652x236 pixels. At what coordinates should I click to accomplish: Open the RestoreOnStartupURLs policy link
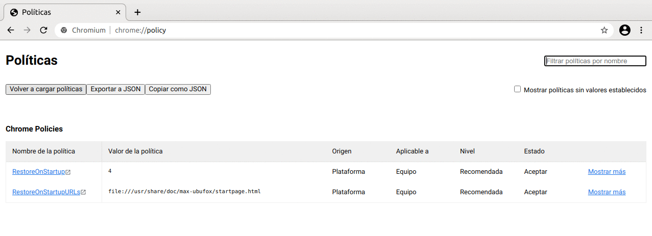(x=46, y=192)
